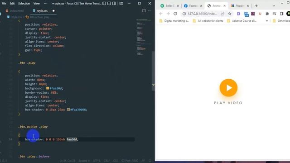Click the UTF-8 encoding status item

(x=97, y=161)
